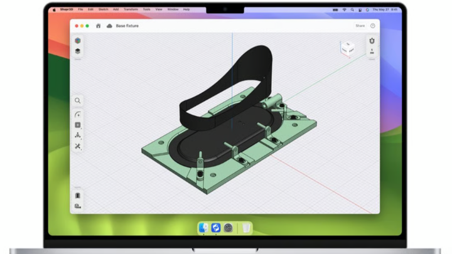The width and height of the screenshot is (452, 254).
Task: Open the crossed Tools icon in left toolbar
Action: pos(78,146)
